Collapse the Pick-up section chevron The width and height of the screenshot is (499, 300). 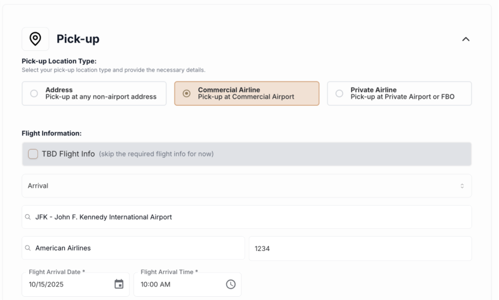tap(466, 39)
